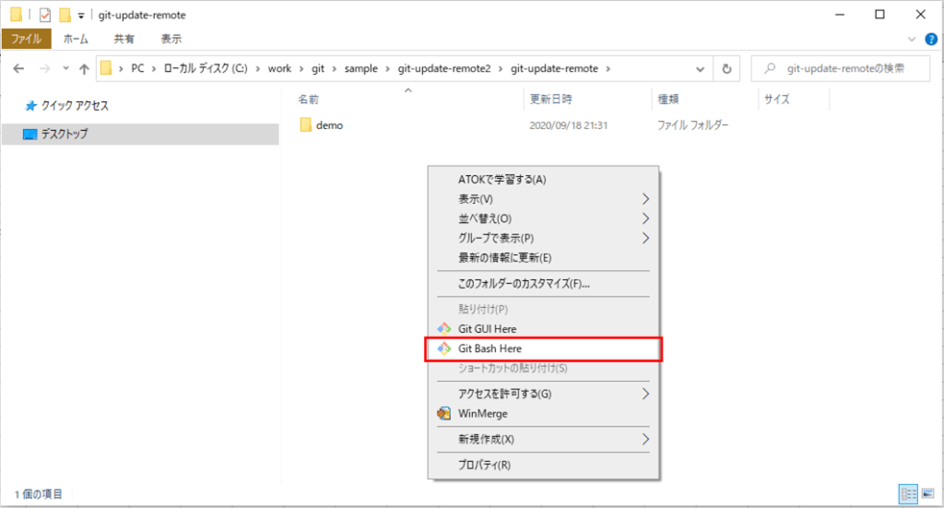944x508 pixels.
Task: Select the demo folder
Action: (329, 125)
